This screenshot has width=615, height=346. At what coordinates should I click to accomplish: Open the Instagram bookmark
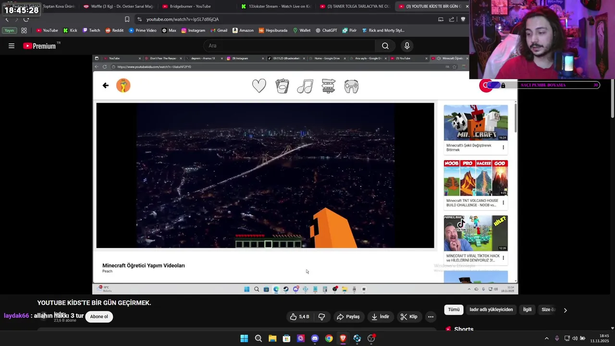point(193,30)
